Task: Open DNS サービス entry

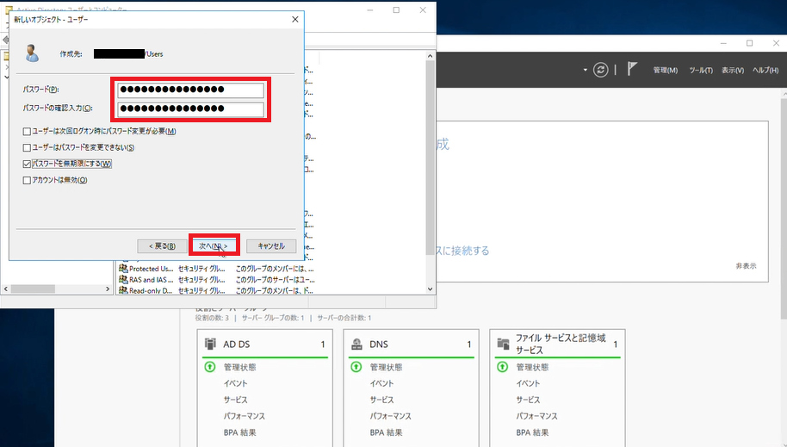Action: 382,400
